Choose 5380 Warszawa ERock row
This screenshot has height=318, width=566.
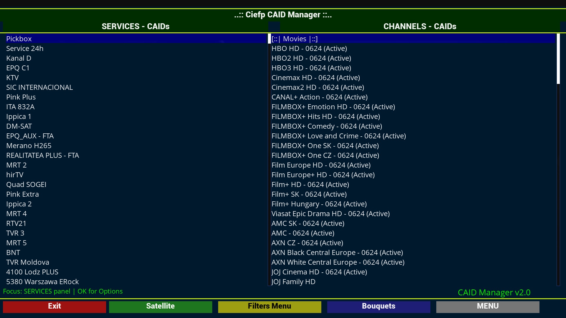click(136, 281)
